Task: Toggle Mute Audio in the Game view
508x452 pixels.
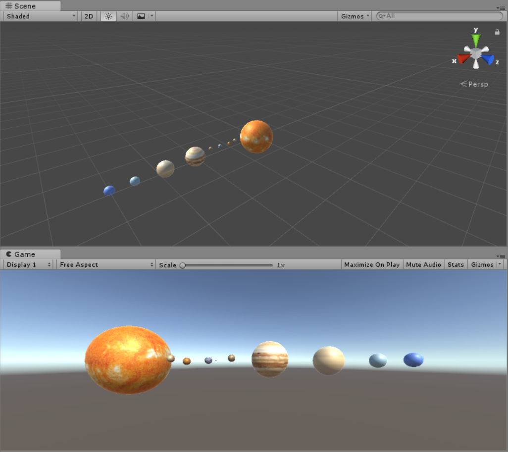Action: click(423, 264)
